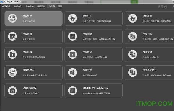Click the 视频抽取 extract arrow icon
Image resolution: width=174 pixels, height=111 pixels.
coord(72,36)
